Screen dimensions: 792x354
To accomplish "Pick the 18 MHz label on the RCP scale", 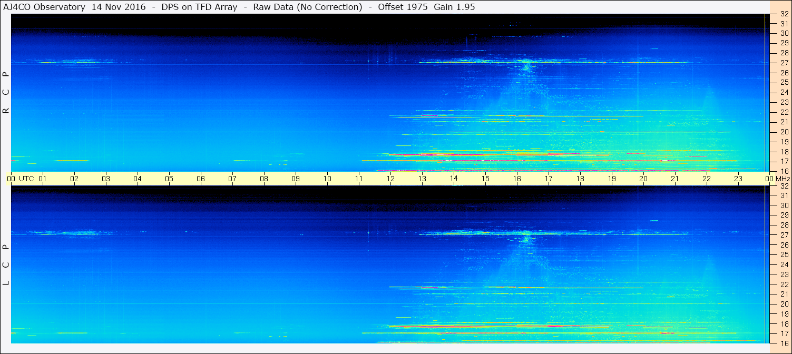I will tap(784, 151).
